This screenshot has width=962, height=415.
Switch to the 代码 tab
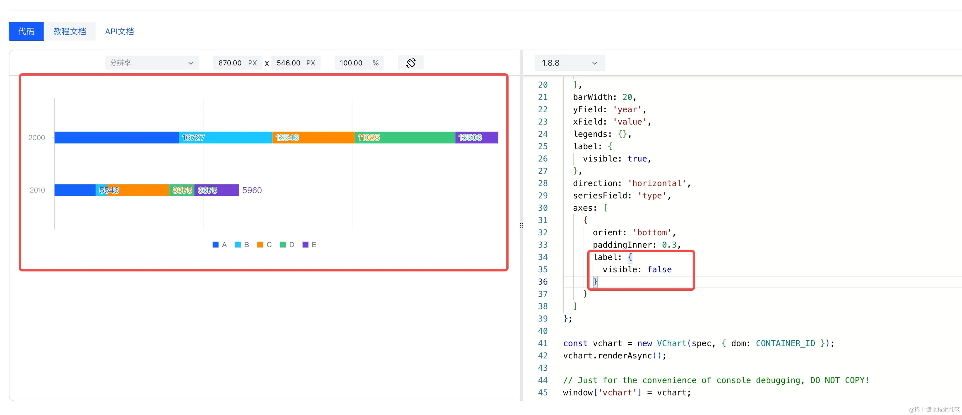[26, 31]
